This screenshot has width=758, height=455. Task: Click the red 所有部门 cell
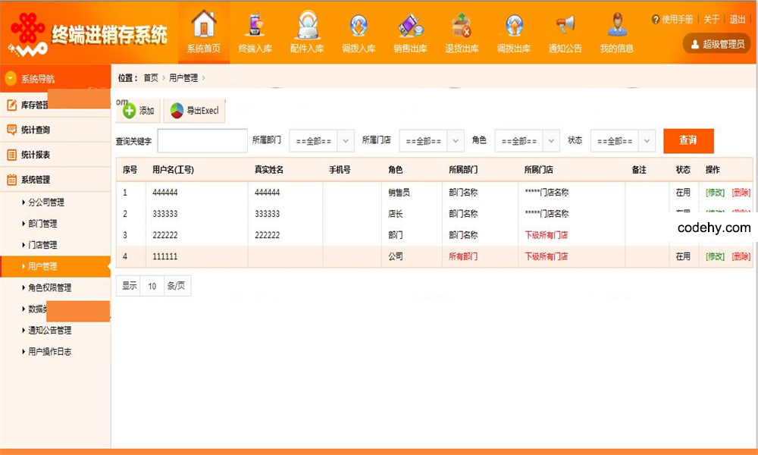[x=463, y=256]
